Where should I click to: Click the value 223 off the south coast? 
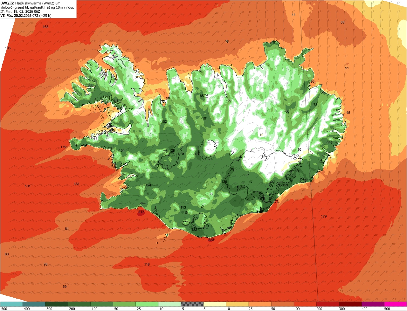[211, 240]
